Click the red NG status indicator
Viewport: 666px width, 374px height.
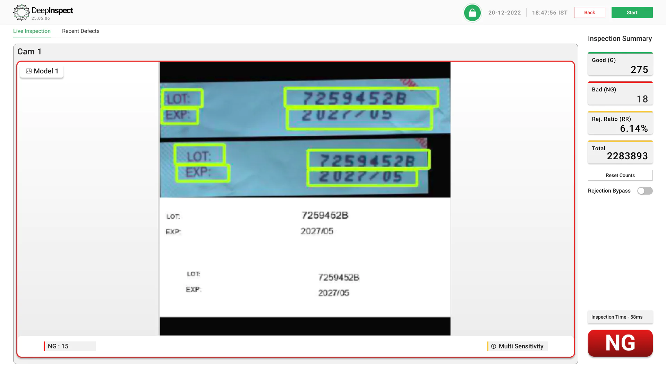(620, 343)
